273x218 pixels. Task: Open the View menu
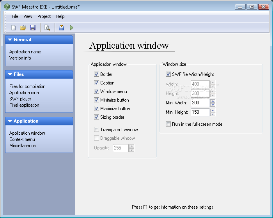click(28, 16)
